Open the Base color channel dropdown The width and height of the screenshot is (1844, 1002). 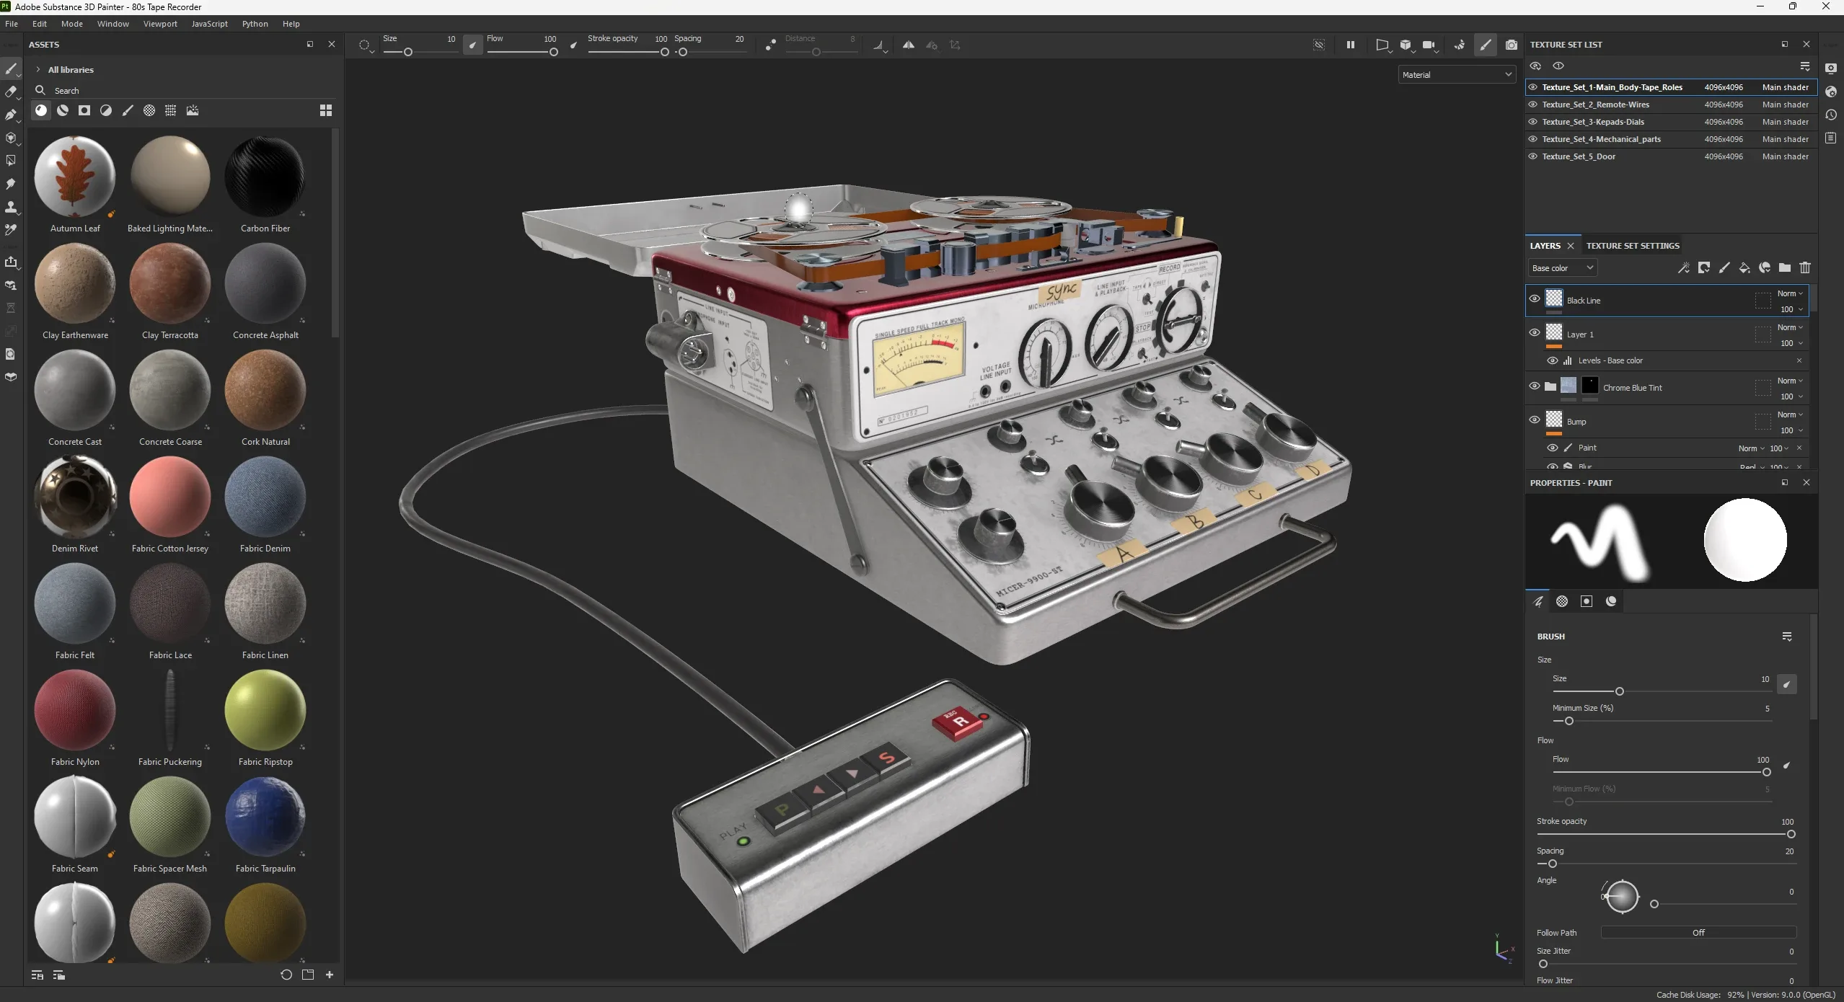pos(1562,267)
